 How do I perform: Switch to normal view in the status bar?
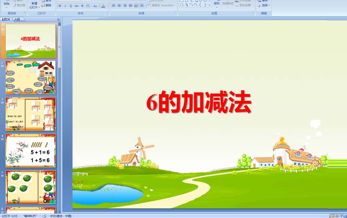(332, 216)
